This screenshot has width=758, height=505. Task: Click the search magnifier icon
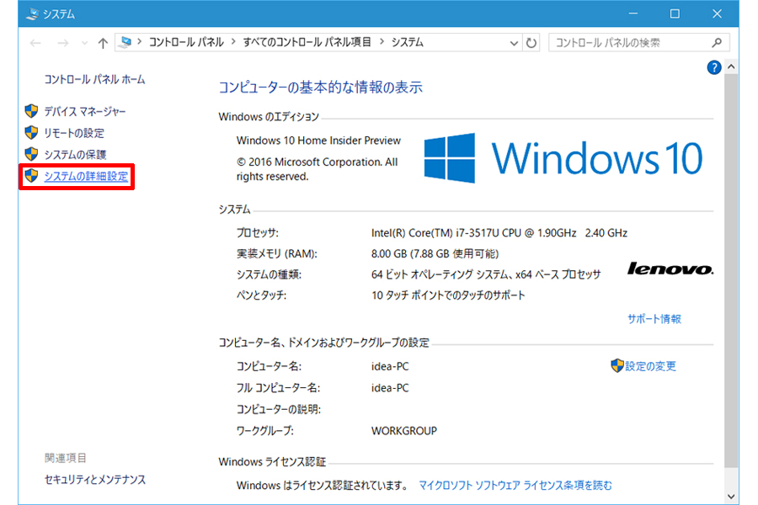717,43
